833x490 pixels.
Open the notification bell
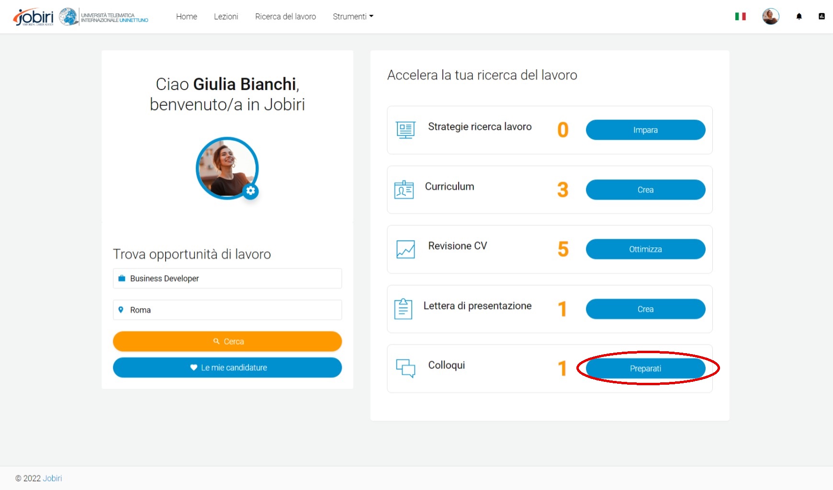tap(799, 17)
